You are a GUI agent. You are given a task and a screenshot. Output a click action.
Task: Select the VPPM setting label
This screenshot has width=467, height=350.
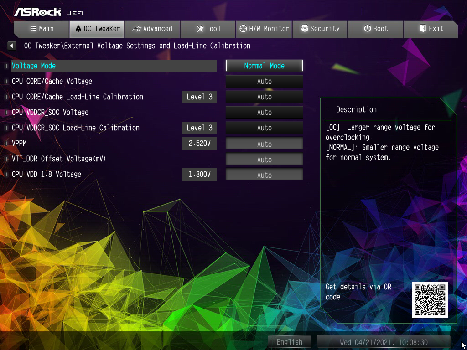click(x=19, y=143)
